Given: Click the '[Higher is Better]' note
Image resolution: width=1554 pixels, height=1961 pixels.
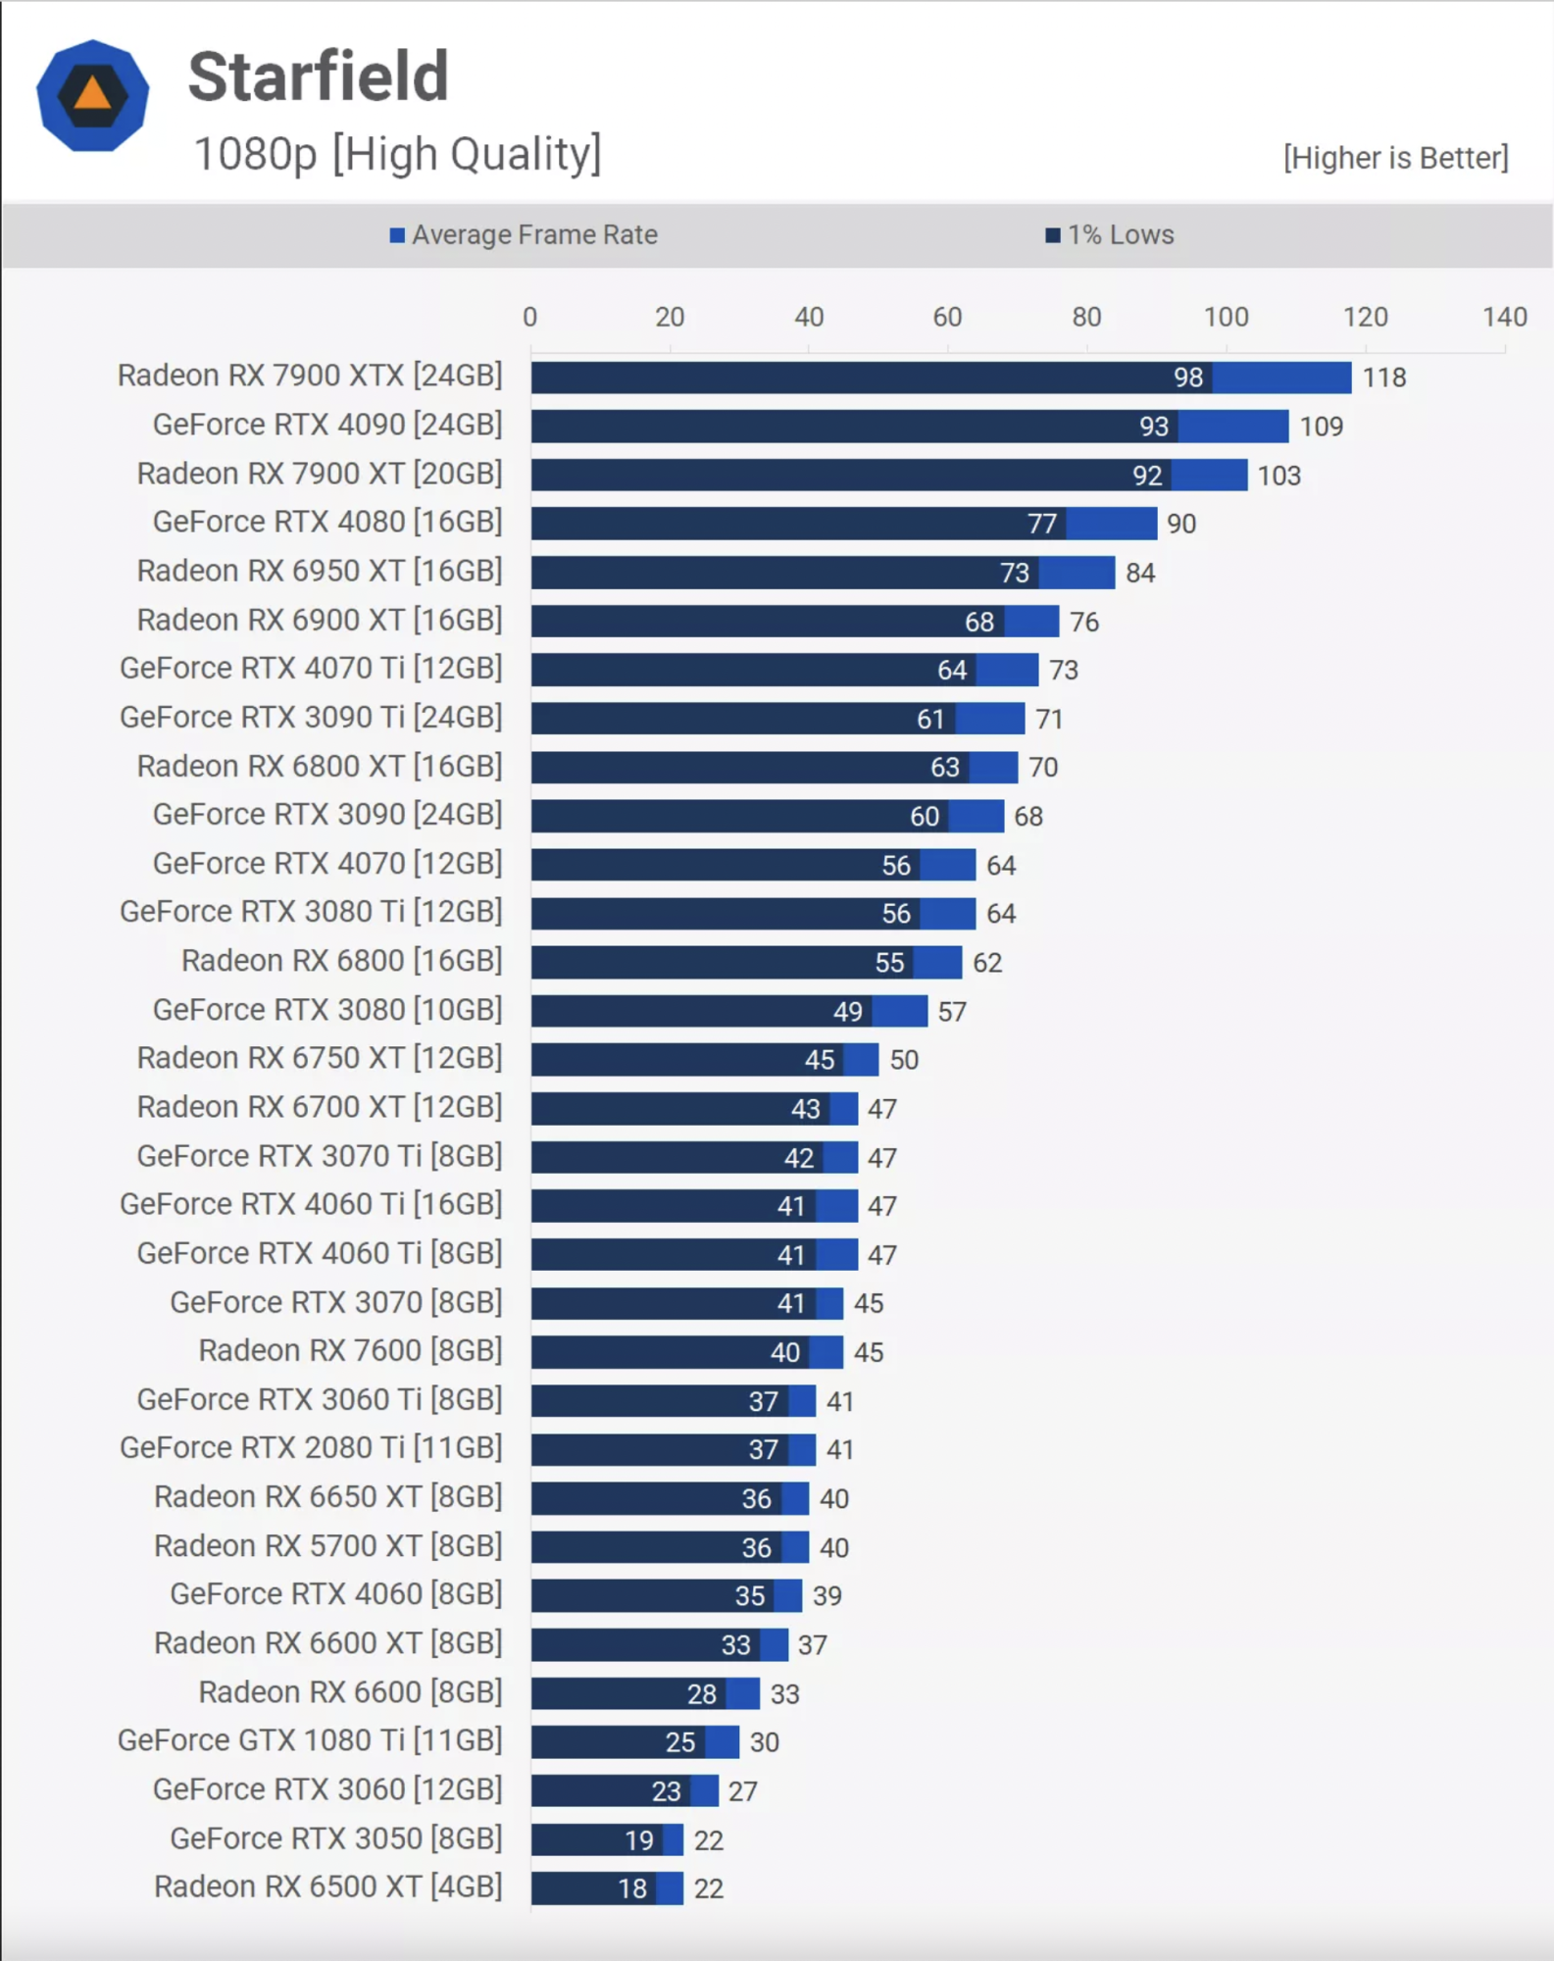Looking at the screenshot, I should click(1396, 158).
